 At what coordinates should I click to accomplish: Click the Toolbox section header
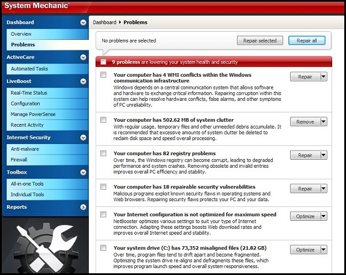pos(17,172)
